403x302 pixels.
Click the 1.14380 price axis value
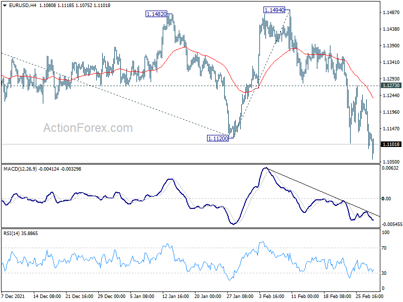(x=391, y=29)
